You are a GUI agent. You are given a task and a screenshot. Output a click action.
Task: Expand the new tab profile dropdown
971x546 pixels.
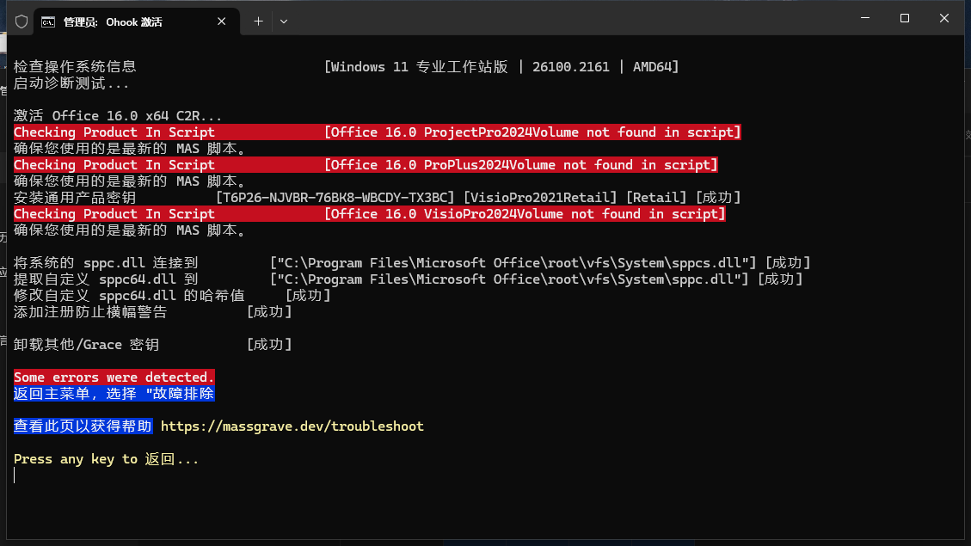coord(284,21)
